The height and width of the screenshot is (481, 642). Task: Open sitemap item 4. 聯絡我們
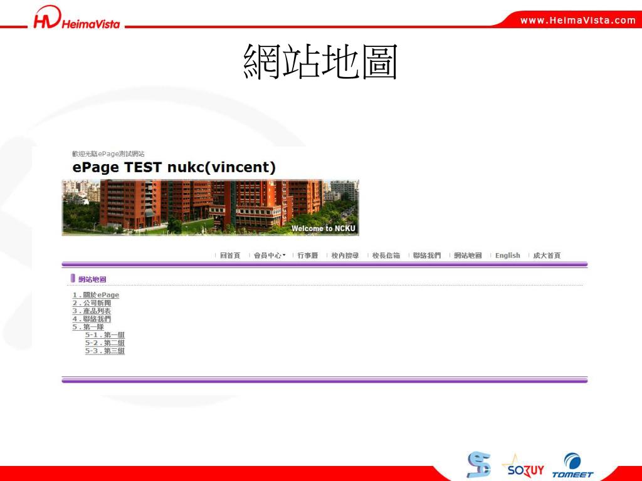(92, 319)
